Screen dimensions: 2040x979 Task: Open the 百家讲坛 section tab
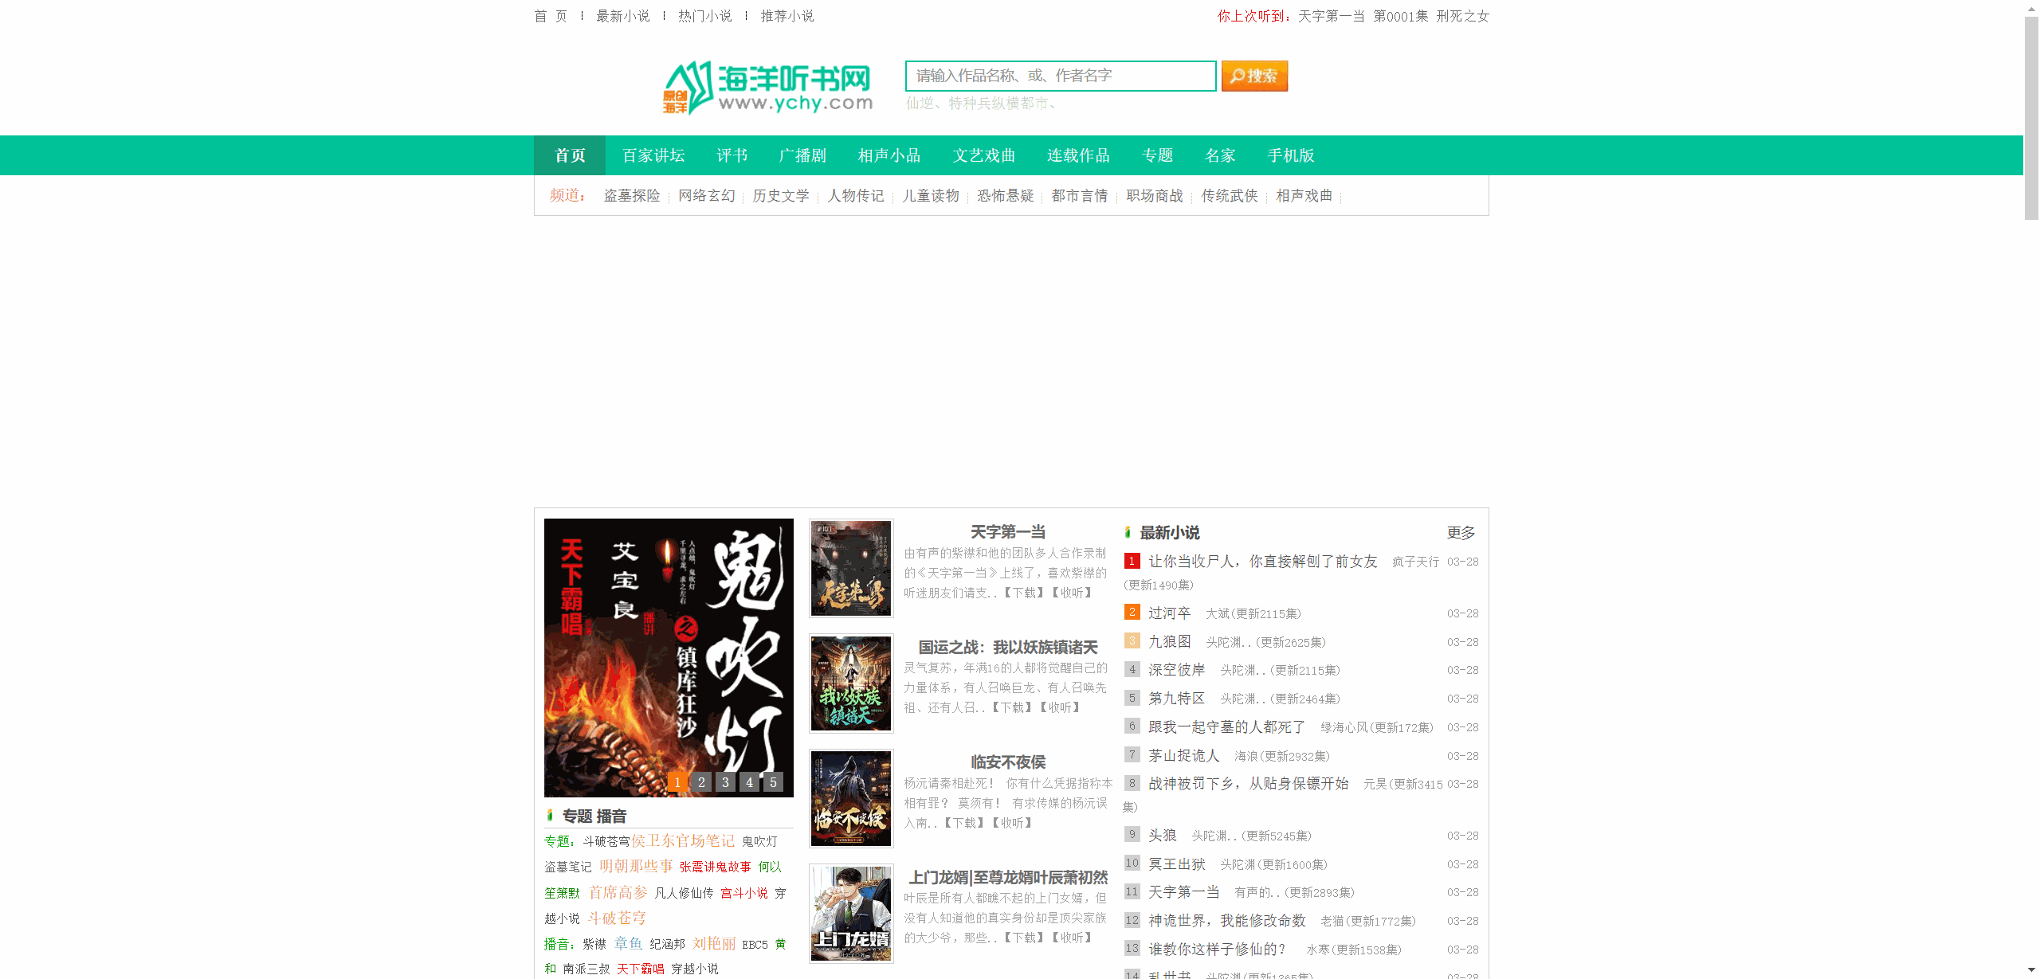point(652,155)
